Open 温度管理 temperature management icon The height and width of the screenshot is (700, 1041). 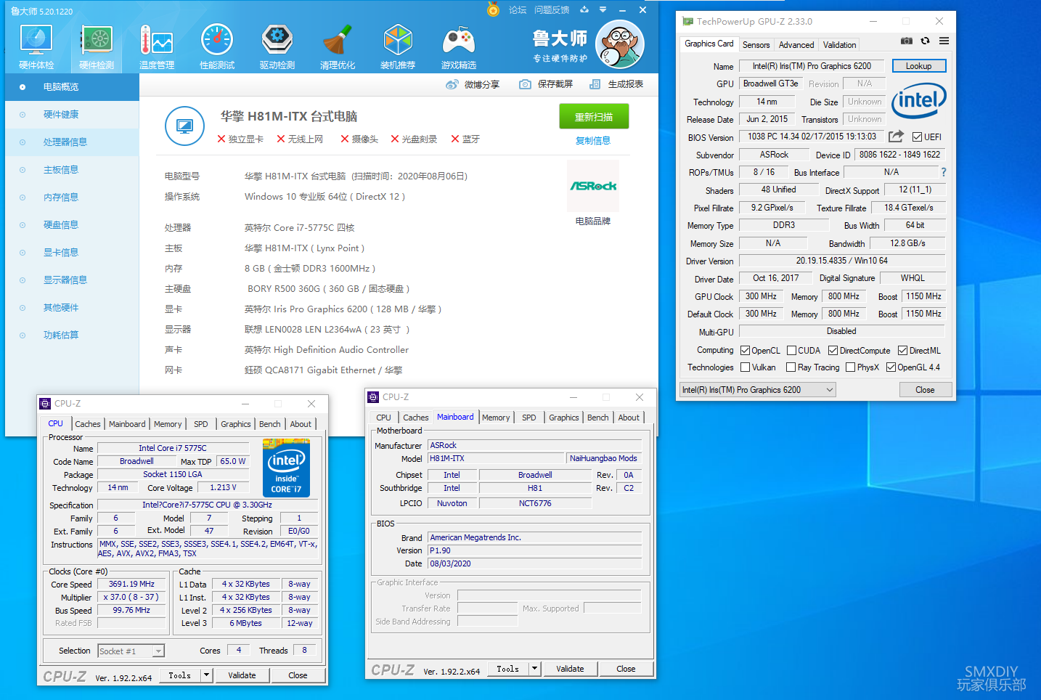tap(157, 46)
